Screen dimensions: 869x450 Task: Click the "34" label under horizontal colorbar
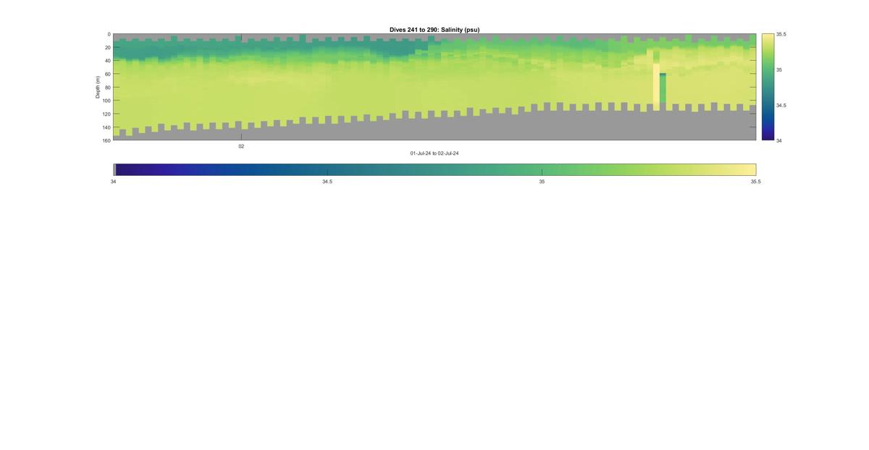114,182
